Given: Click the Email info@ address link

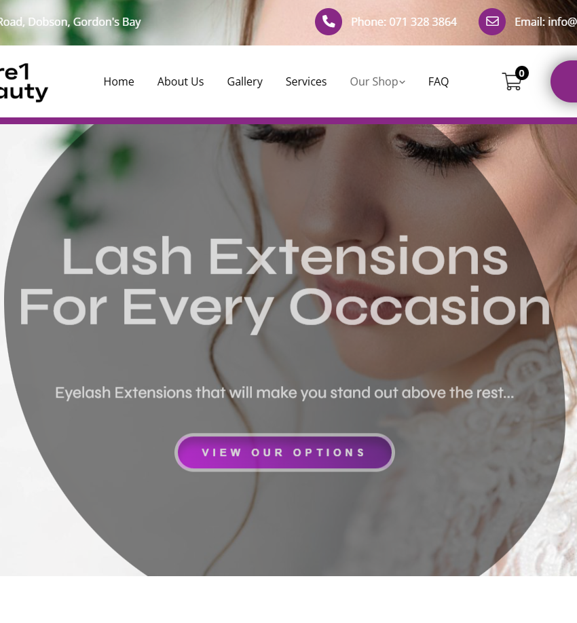Looking at the screenshot, I should tap(546, 22).
